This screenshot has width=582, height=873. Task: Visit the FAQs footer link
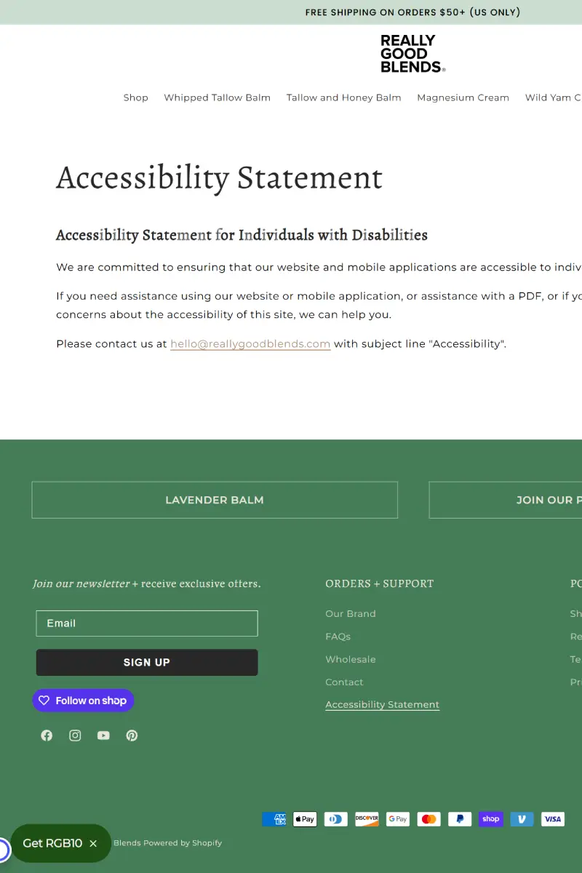point(338,637)
